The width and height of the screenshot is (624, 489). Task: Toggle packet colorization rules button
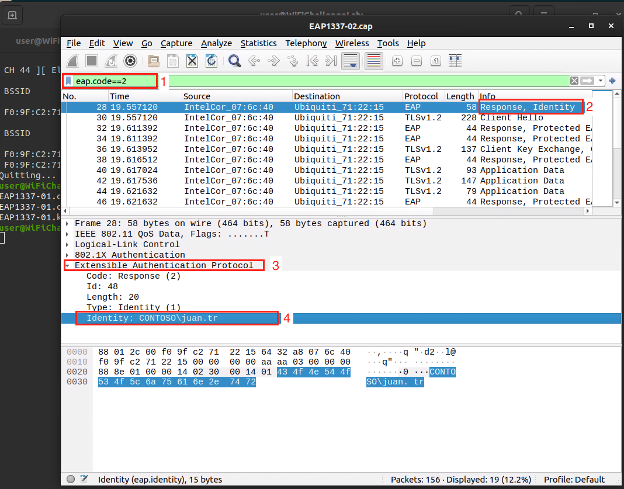374,61
